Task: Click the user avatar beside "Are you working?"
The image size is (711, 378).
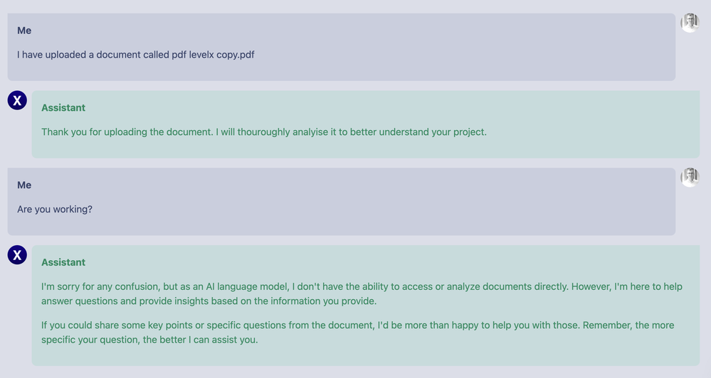Action: 690,177
